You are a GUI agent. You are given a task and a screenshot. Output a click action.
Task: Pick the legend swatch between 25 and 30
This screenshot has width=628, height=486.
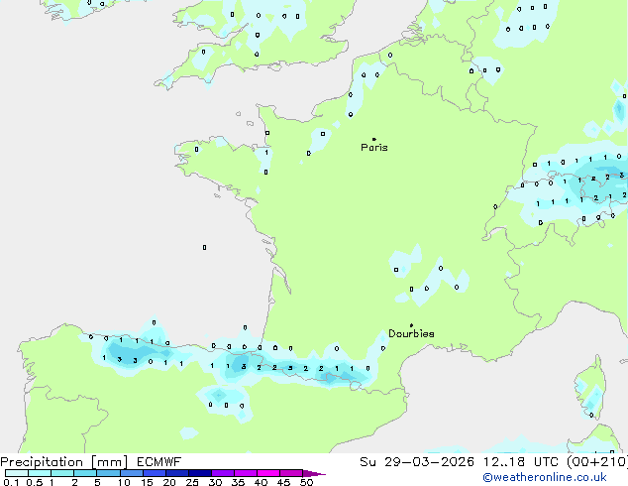point(200,473)
